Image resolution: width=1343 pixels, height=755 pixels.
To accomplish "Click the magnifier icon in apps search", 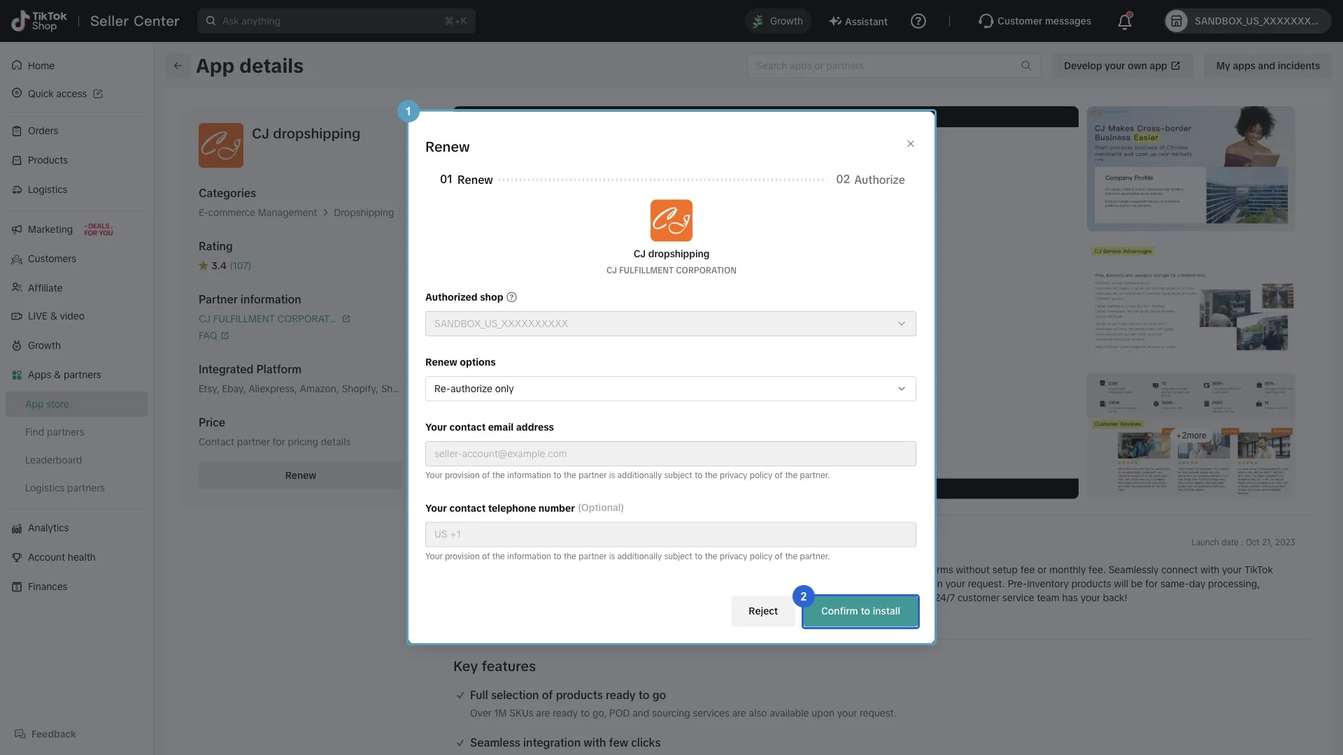I will [1026, 66].
